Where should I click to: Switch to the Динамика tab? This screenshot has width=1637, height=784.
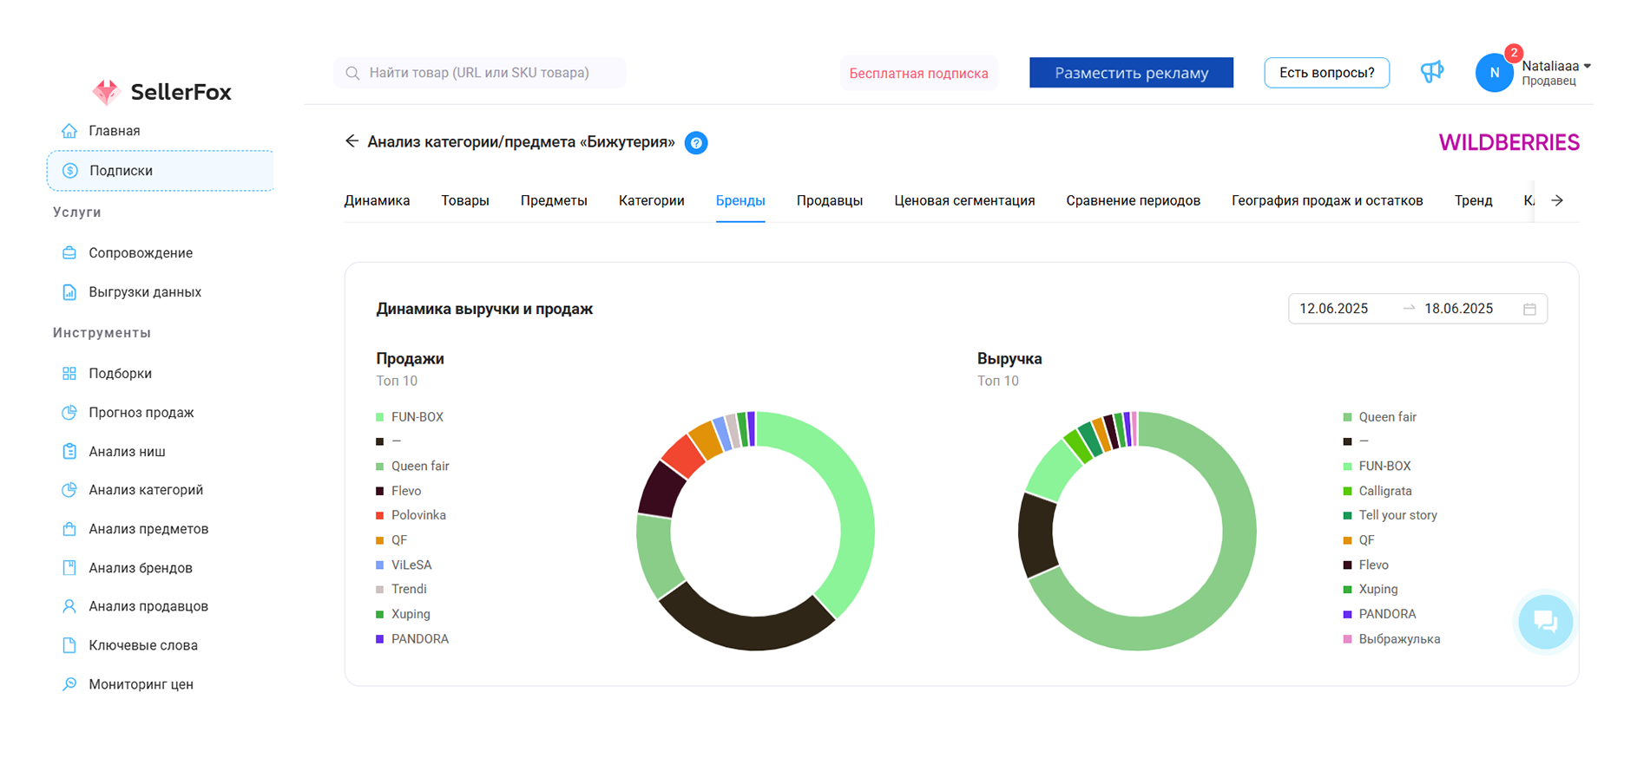pyautogui.click(x=377, y=200)
